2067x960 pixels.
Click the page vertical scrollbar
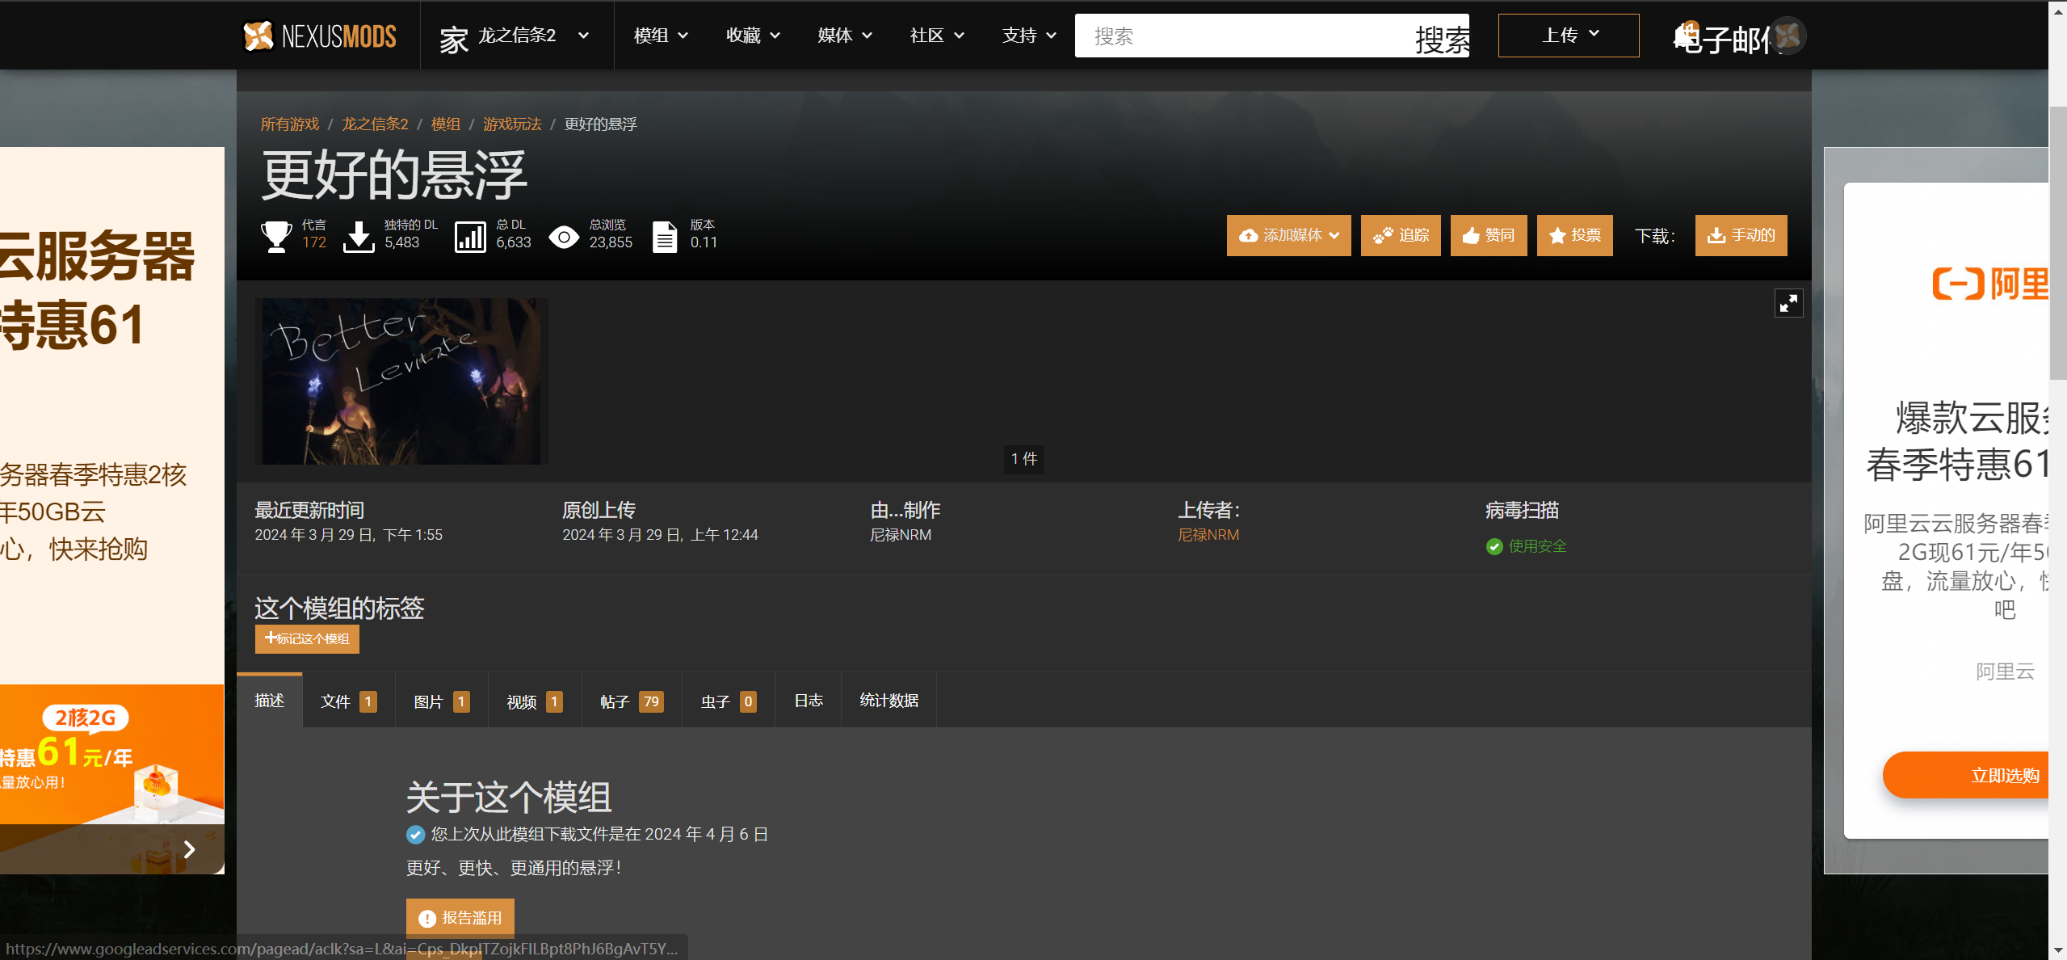point(2057,242)
